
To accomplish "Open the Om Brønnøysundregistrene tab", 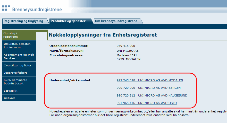I will (116, 21).
